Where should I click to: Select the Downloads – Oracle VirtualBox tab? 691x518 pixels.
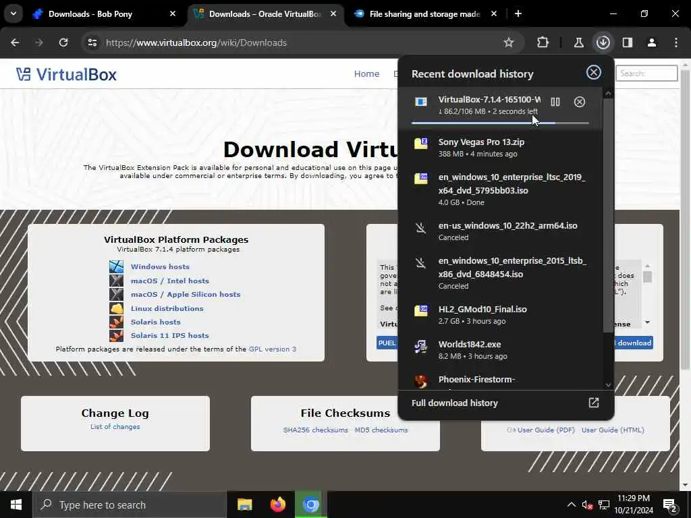point(265,14)
